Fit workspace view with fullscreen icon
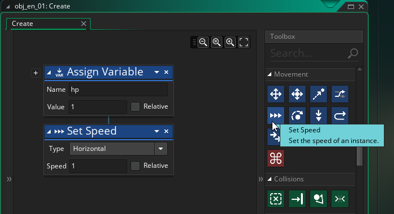This screenshot has height=214, width=394. click(244, 42)
